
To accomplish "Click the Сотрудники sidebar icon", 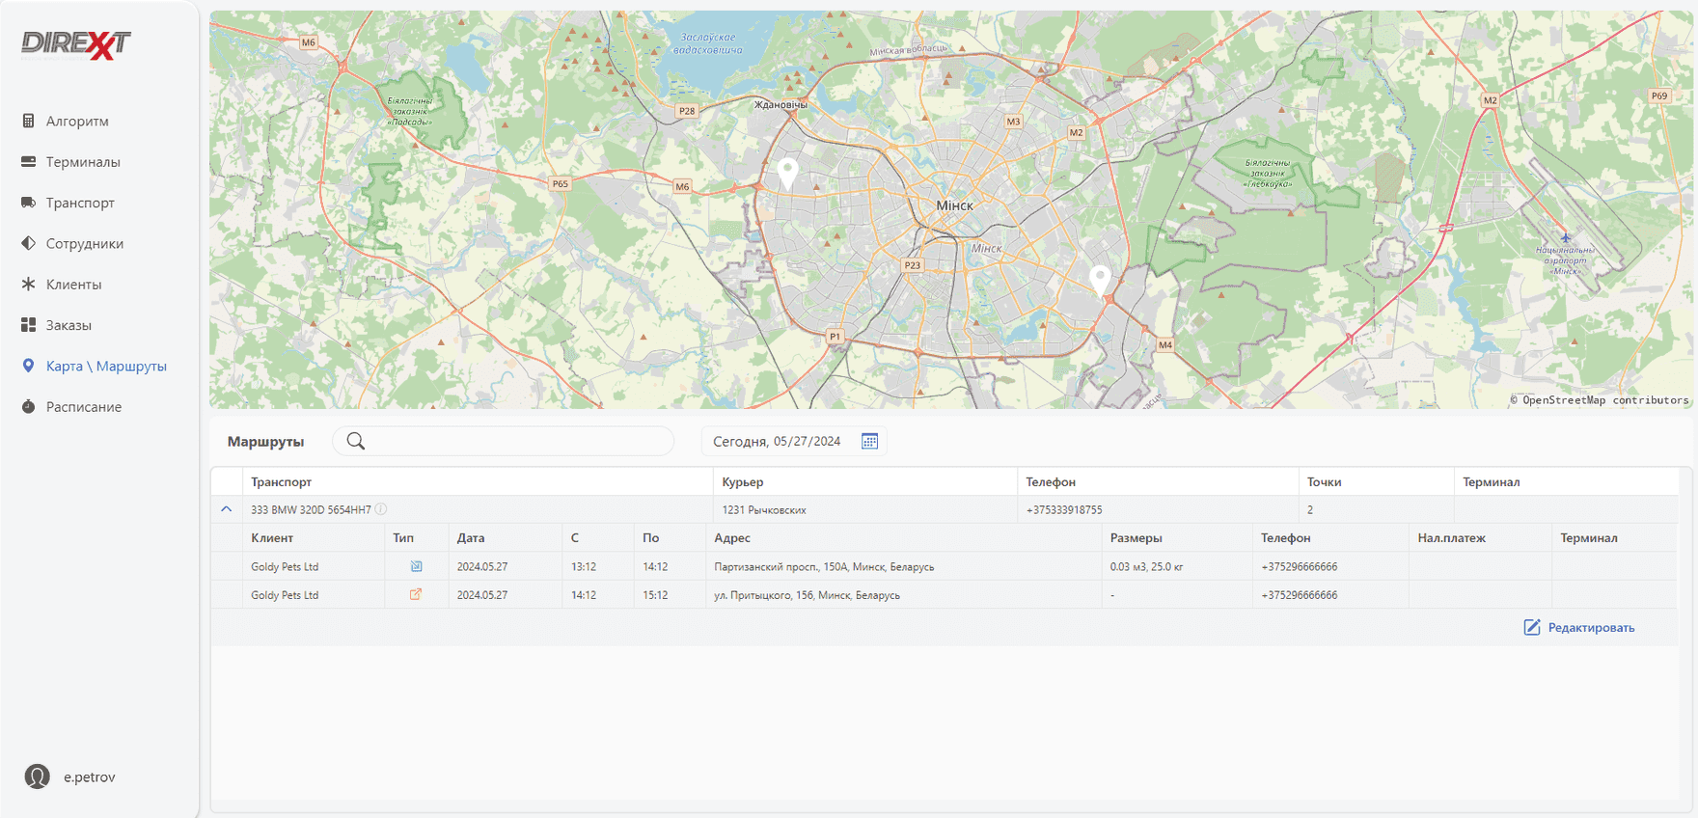I will coord(28,243).
